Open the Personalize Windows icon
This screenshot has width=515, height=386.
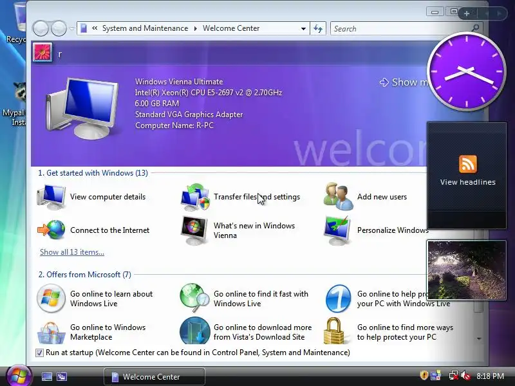tap(337, 230)
